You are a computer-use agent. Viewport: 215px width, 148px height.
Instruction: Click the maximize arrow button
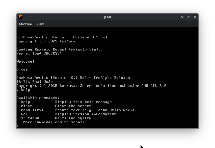coord(189,17)
